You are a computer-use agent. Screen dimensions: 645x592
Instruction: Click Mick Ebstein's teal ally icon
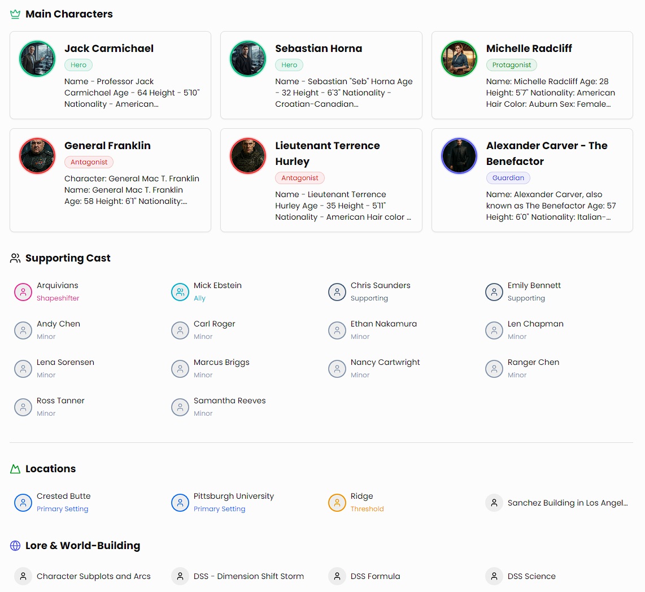point(180,292)
